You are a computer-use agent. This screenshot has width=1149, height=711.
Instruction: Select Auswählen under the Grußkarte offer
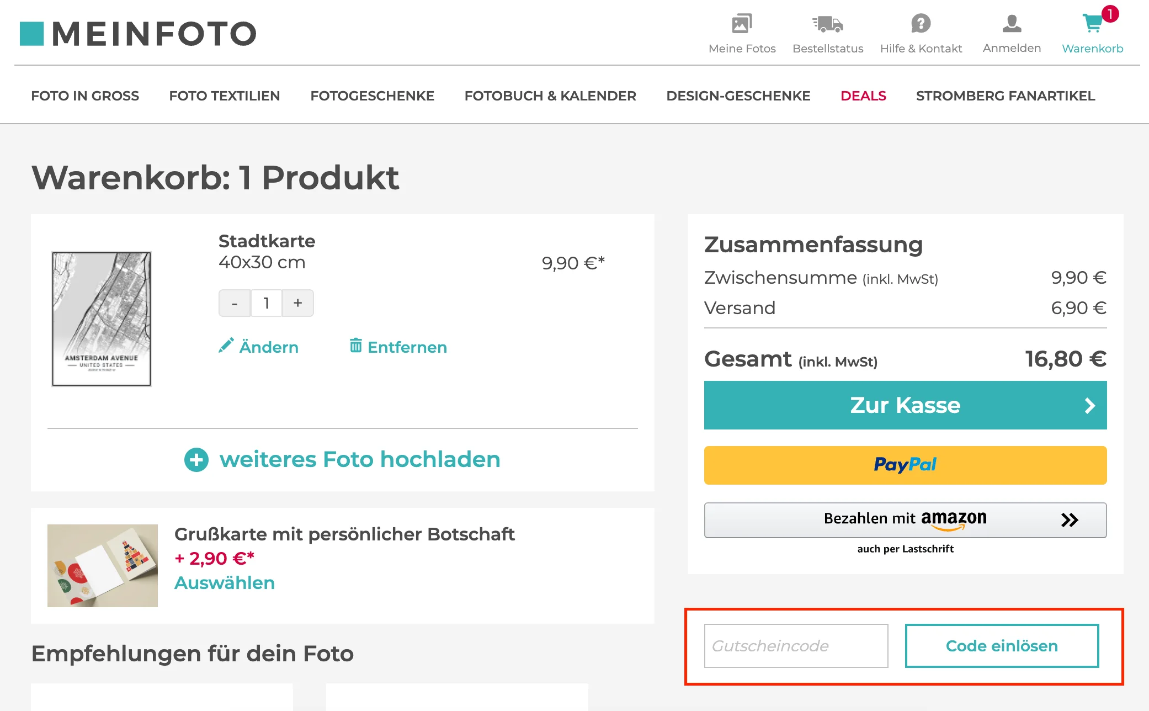pyautogui.click(x=224, y=582)
